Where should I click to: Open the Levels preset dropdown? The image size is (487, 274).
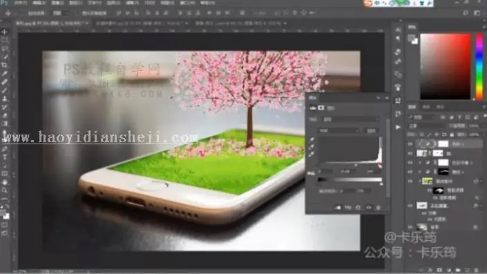point(351,119)
